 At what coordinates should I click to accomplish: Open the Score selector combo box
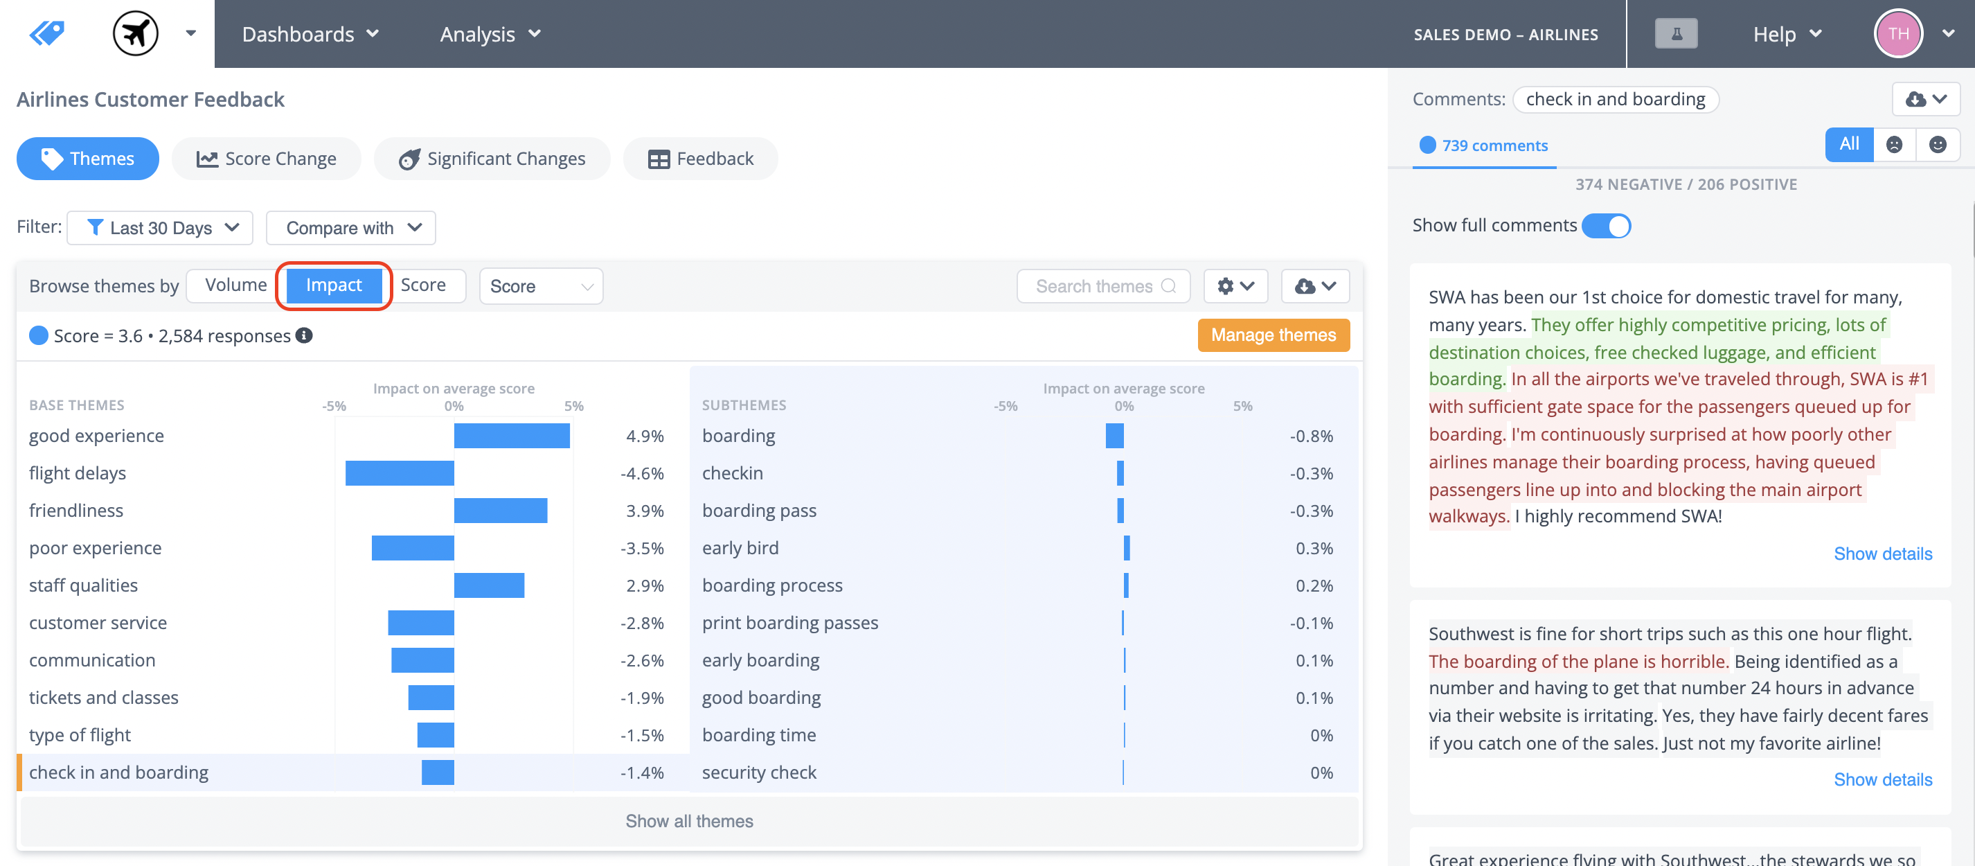pos(541,286)
